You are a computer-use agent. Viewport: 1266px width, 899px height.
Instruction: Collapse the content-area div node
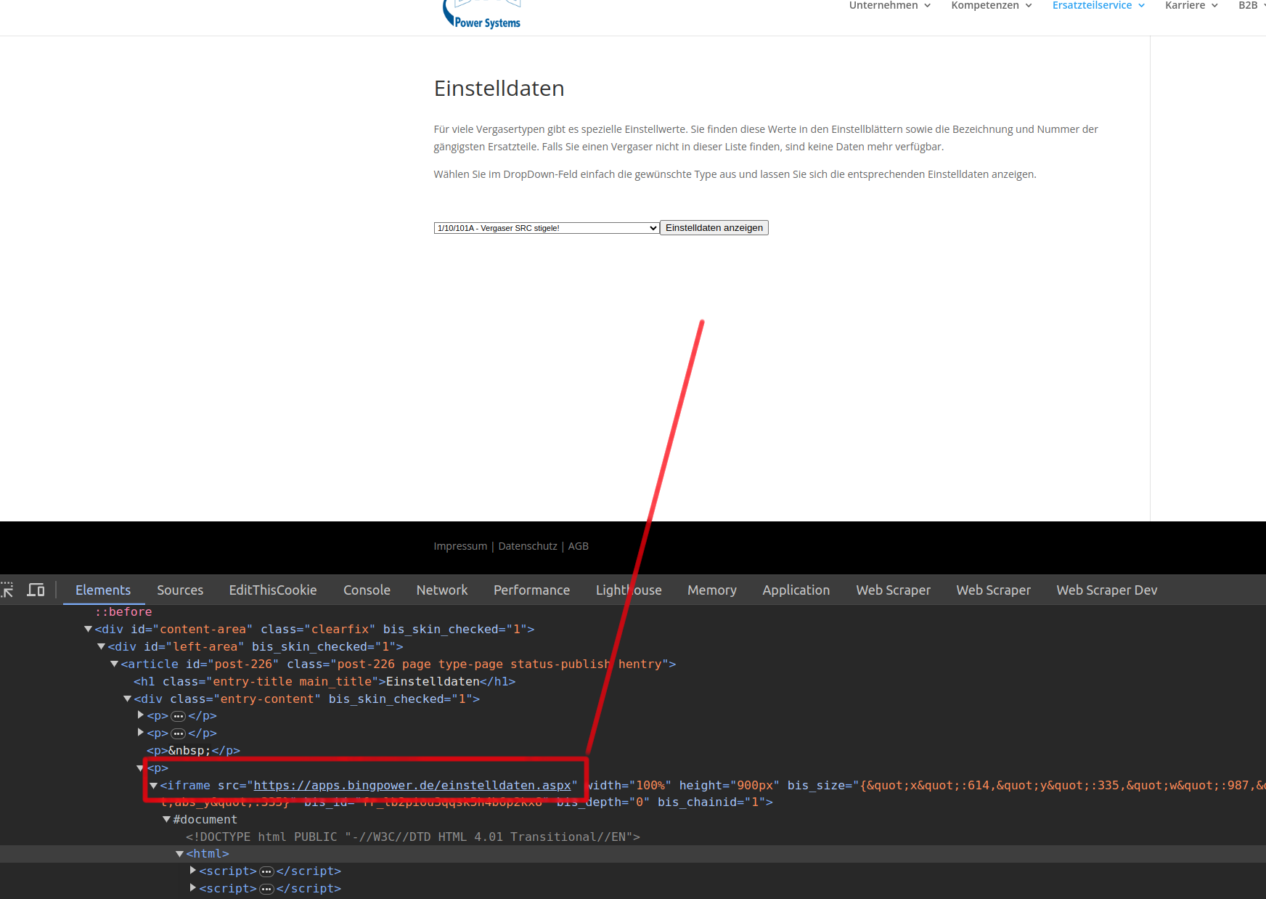[x=88, y=629]
